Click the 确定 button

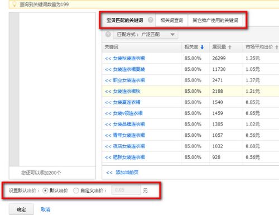coord(21,209)
